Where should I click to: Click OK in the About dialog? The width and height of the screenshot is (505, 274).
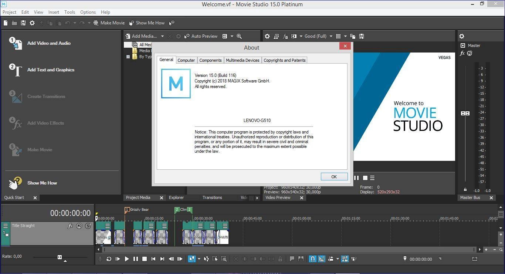[334, 177]
